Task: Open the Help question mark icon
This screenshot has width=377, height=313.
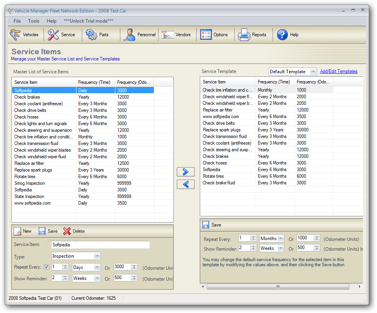Action: 282,35
